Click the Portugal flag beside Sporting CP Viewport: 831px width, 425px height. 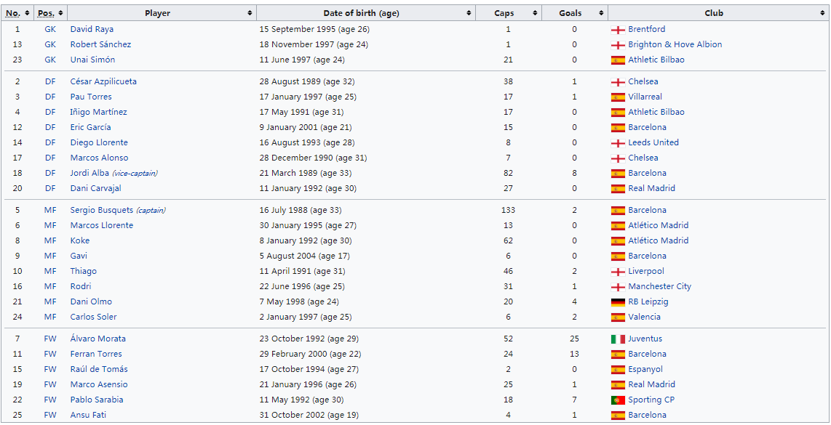618,400
